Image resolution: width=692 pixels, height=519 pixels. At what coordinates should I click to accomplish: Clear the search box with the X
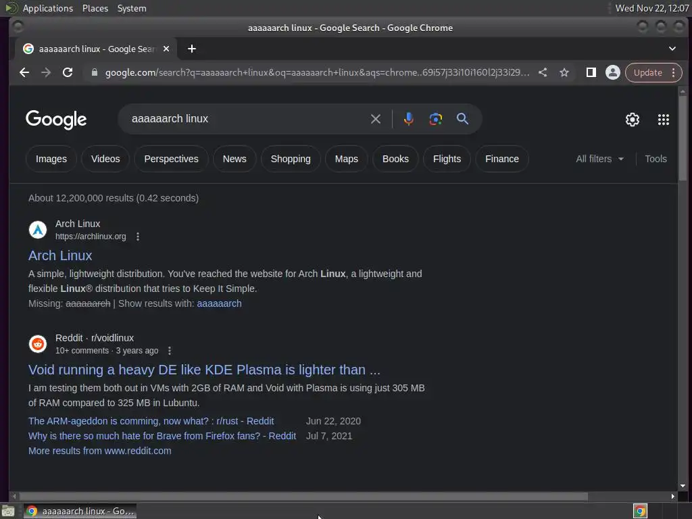tap(376, 119)
